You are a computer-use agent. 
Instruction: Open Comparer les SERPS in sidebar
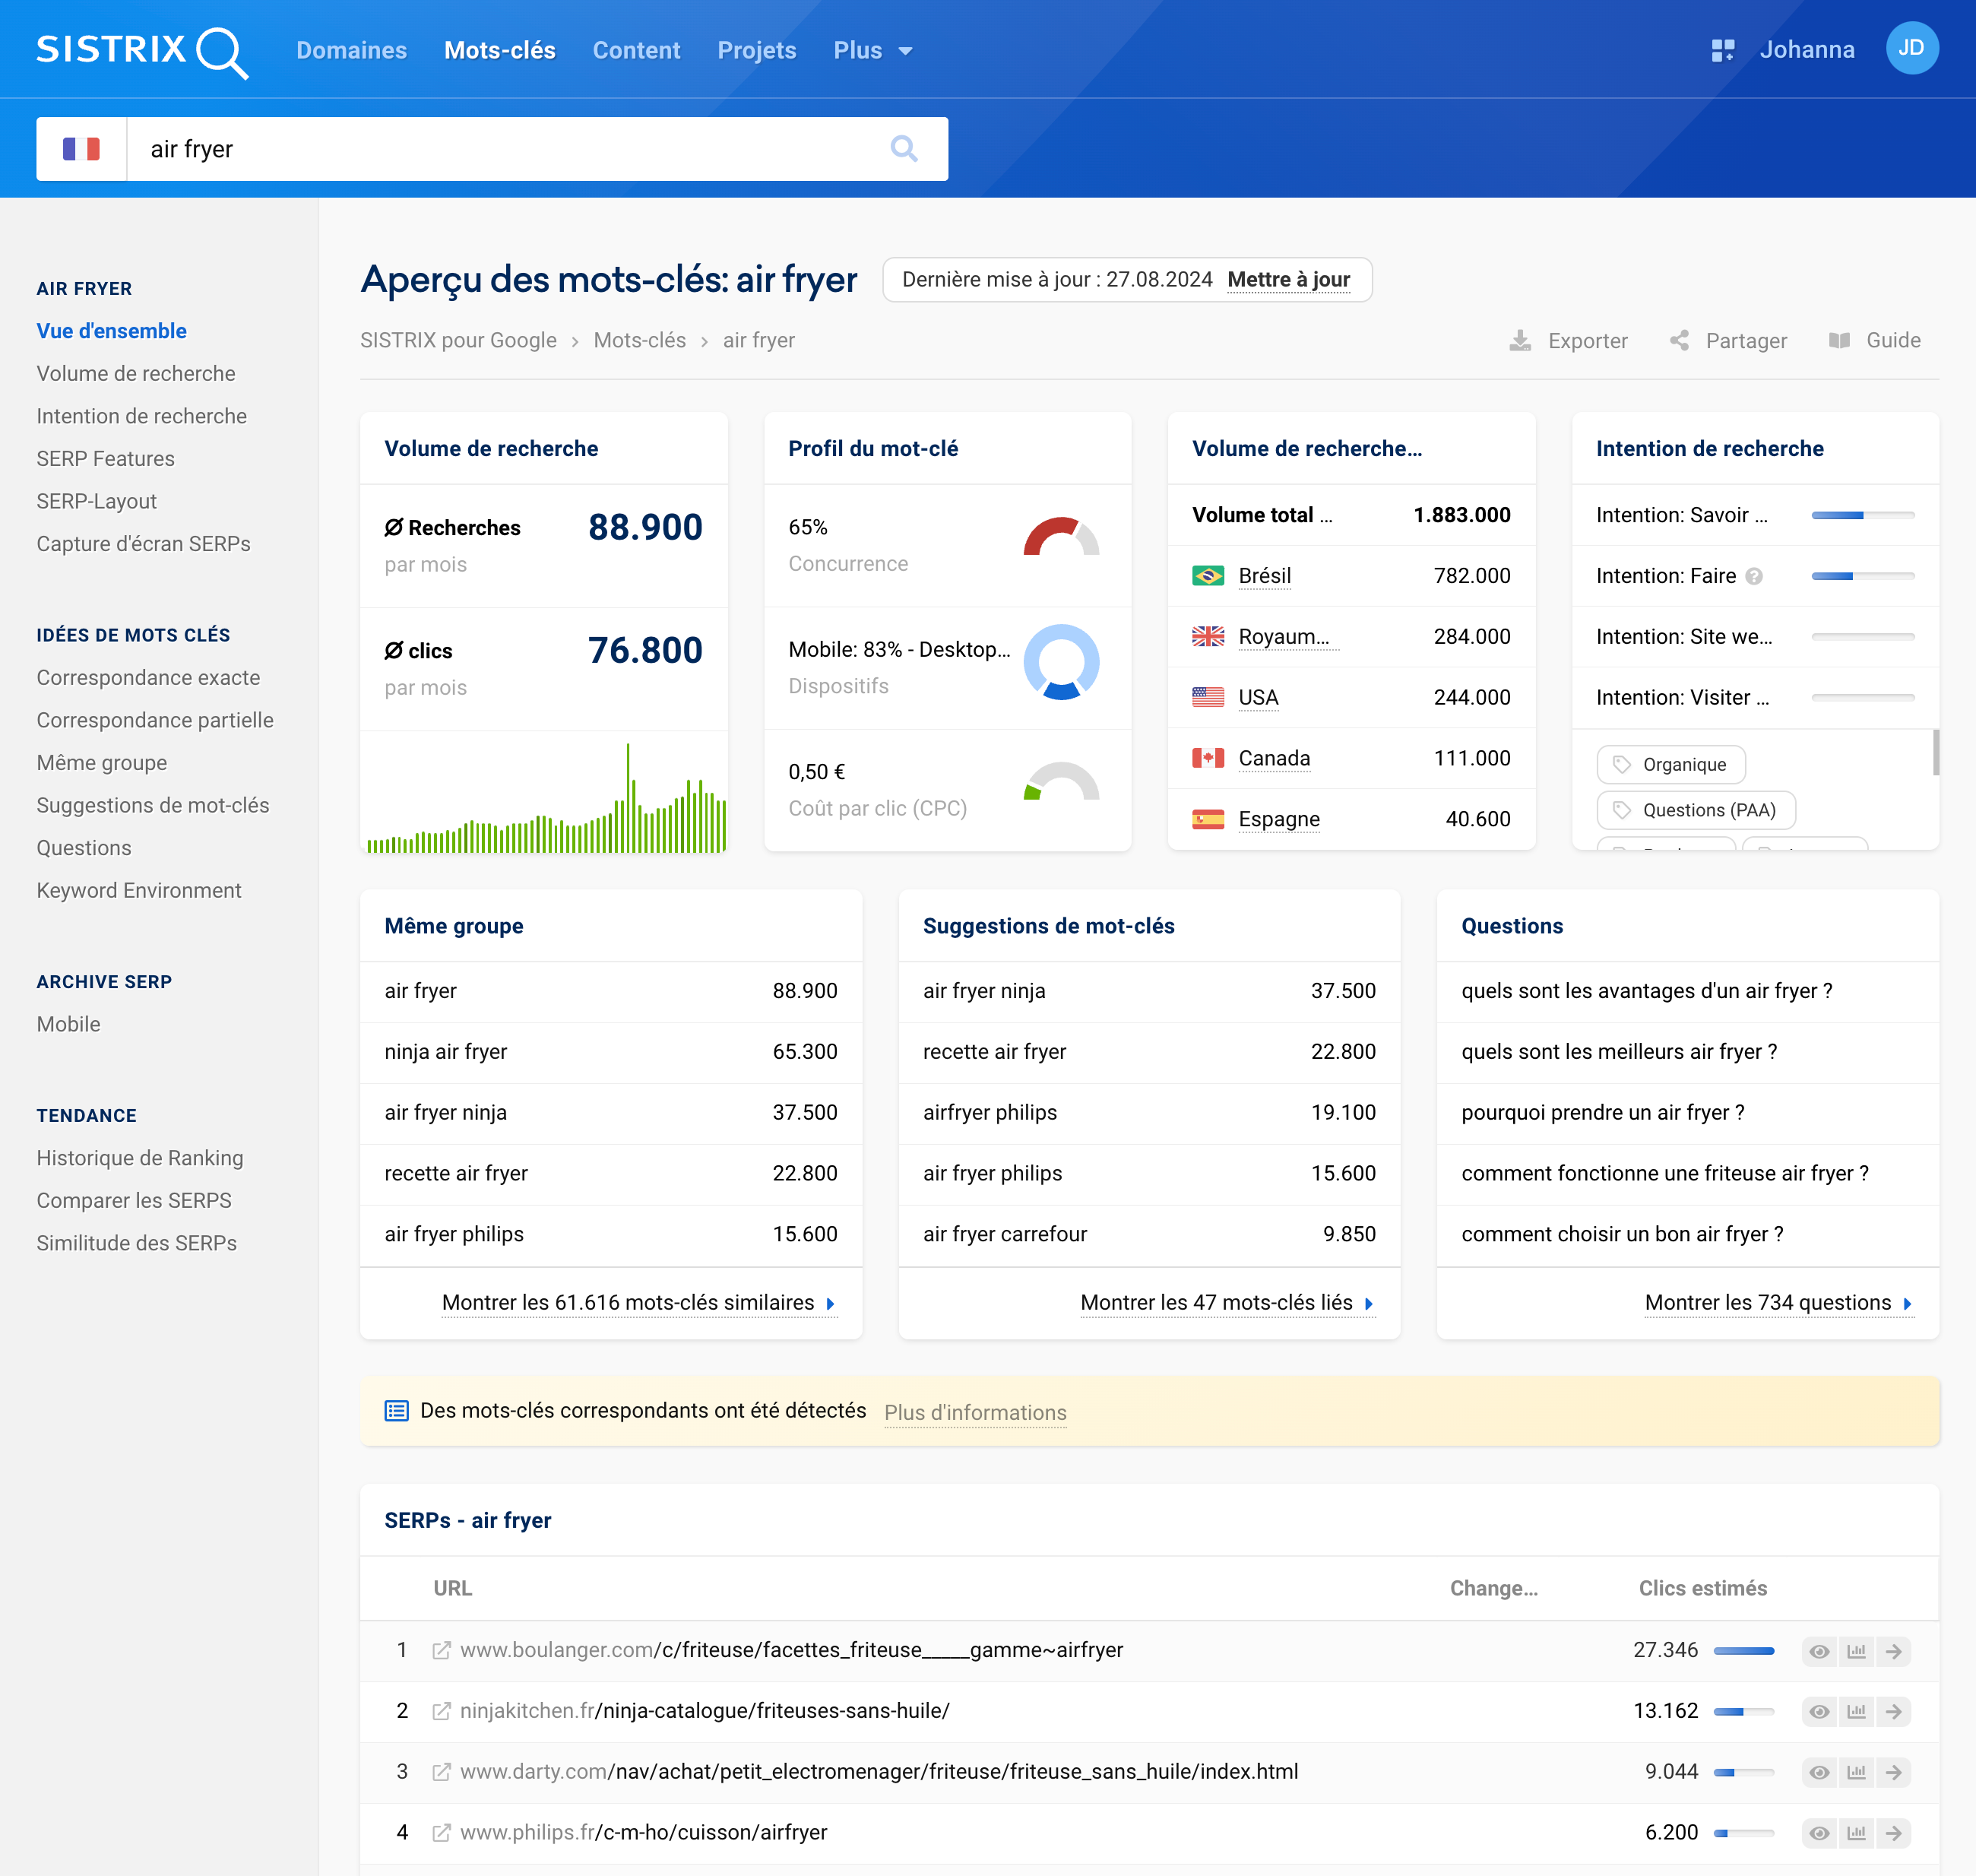click(x=134, y=1201)
